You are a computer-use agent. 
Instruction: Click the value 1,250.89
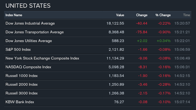(116, 84)
